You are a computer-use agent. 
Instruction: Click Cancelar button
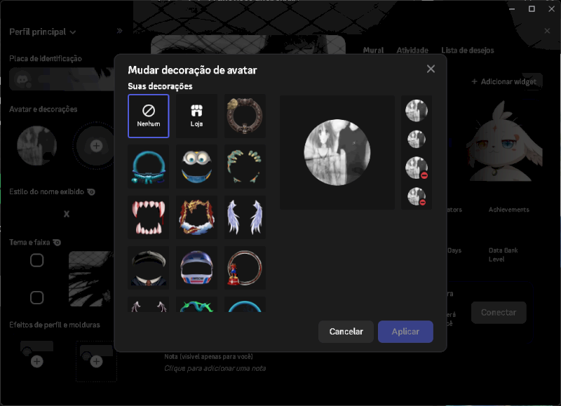point(346,332)
